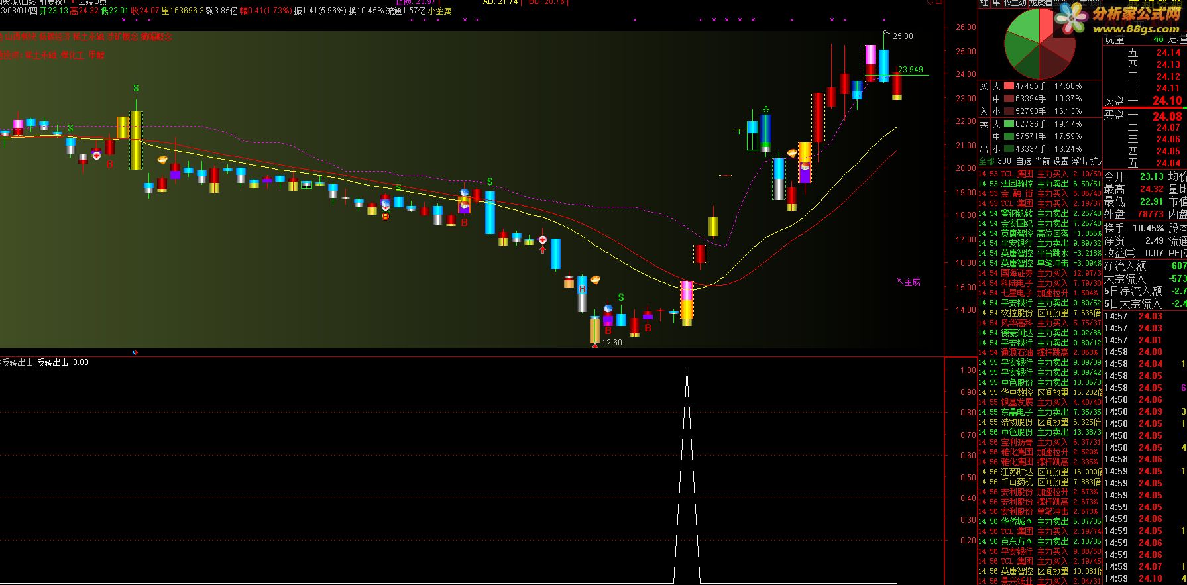Click the red triangle marking the 12.60 low
This screenshot has height=585, width=1187.
595,345
